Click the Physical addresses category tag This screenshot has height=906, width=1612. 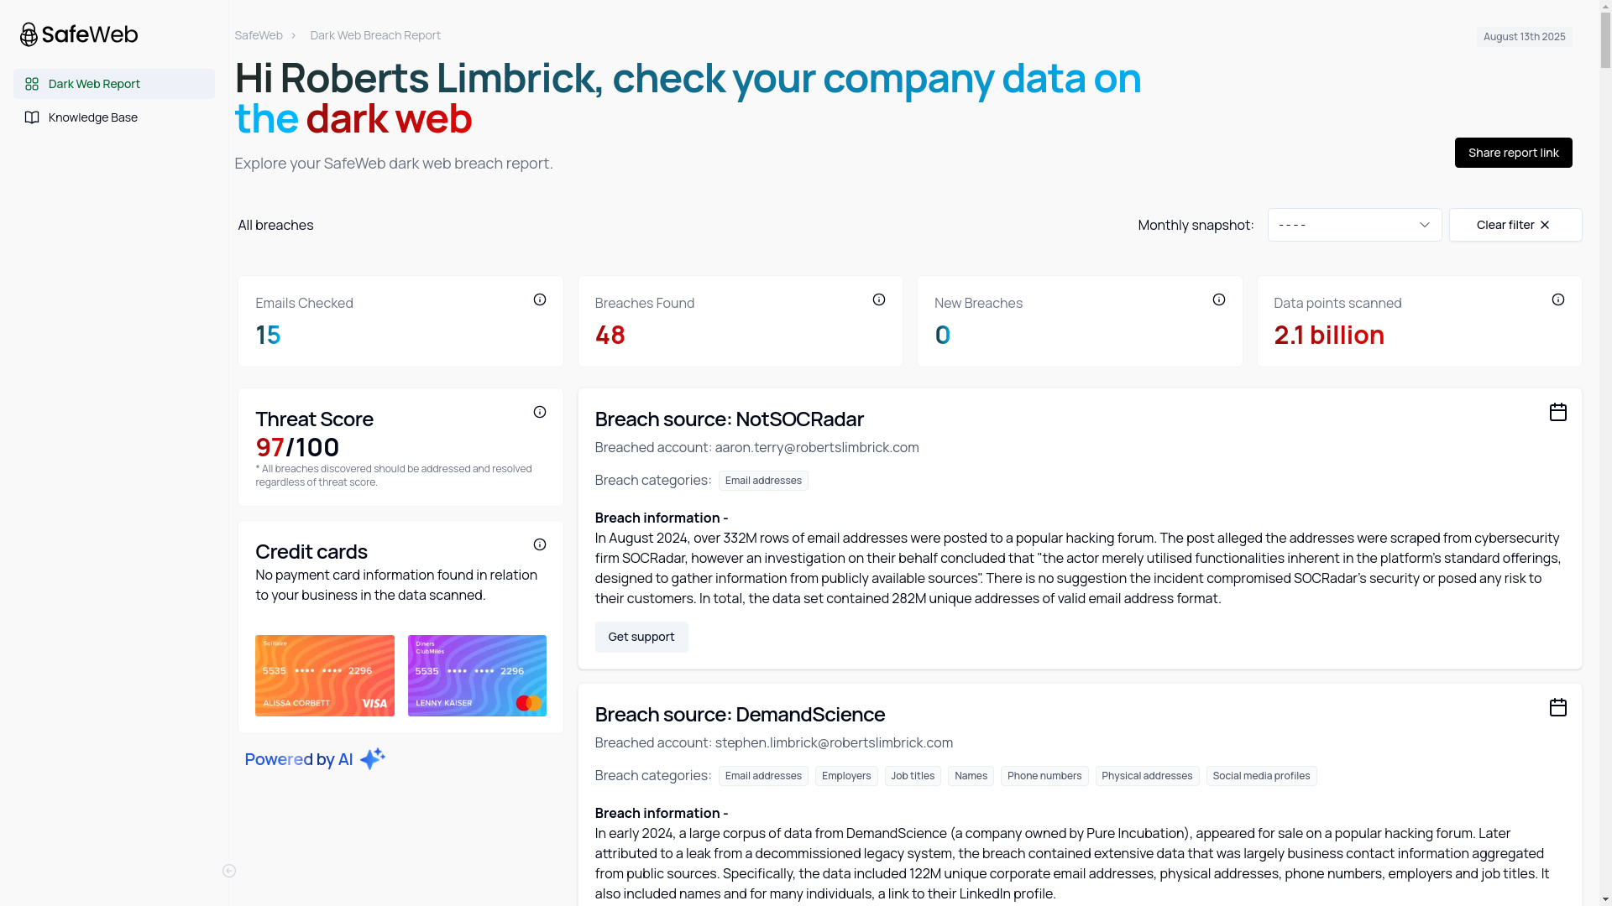[1147, 776]
